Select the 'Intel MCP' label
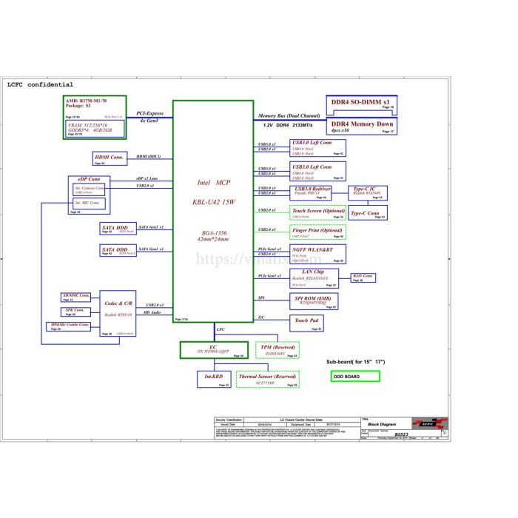 coord(213,183)
